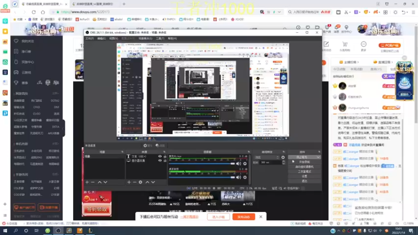418x235 pixels.
Task: Adjust the microphone volume slider
Action: pos(202,163)
